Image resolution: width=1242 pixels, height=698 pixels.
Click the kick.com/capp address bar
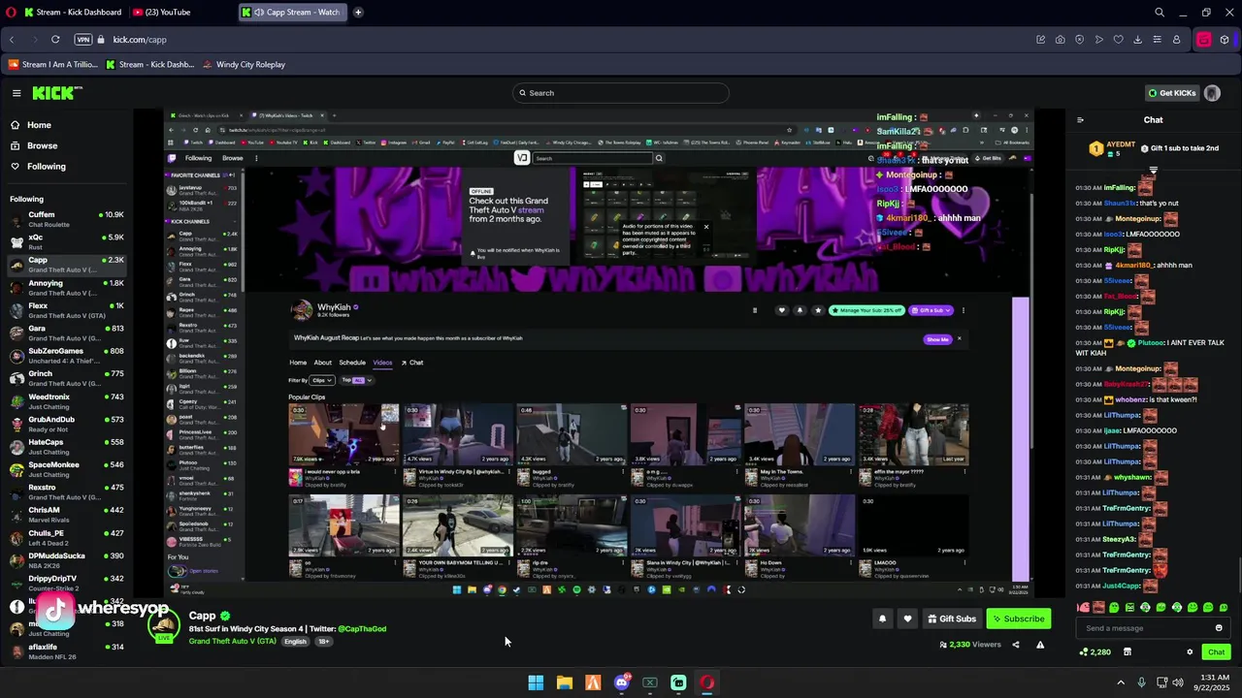click(x=140, y=40)
